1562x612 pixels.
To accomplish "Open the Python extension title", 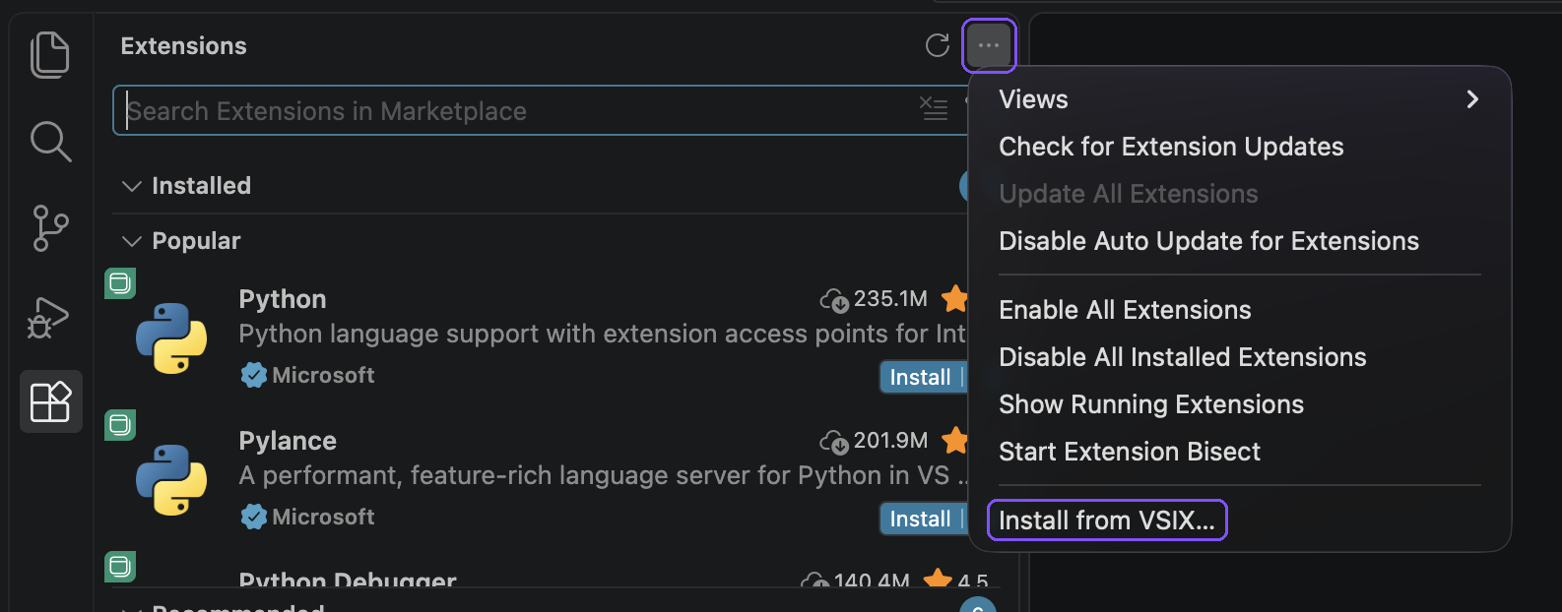I will (x=282, y=299).
